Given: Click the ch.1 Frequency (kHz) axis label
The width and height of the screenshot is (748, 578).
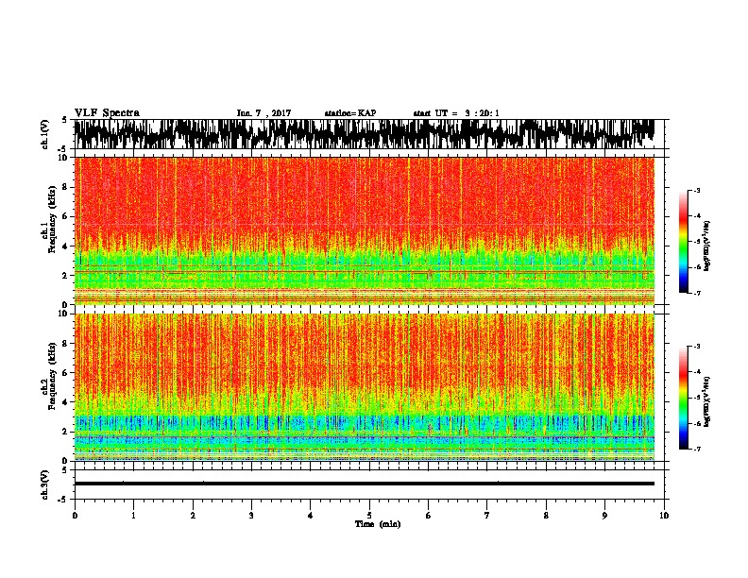Looking at the screenshot, I should pos(48,218).
